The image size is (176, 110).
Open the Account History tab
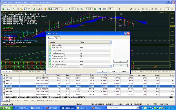(x=16, y=100)
